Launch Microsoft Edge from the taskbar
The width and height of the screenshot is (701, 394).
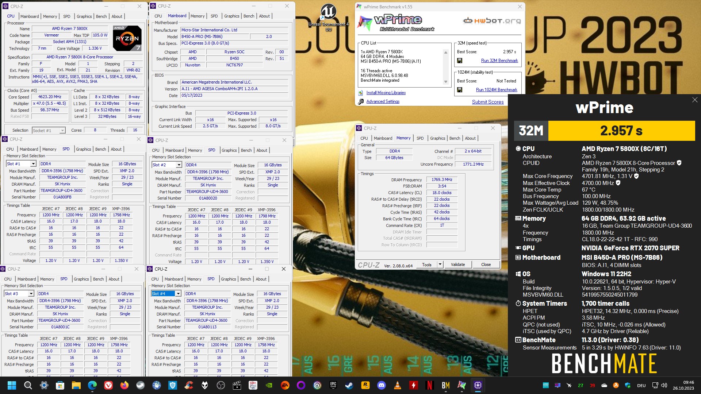[92, 385]
